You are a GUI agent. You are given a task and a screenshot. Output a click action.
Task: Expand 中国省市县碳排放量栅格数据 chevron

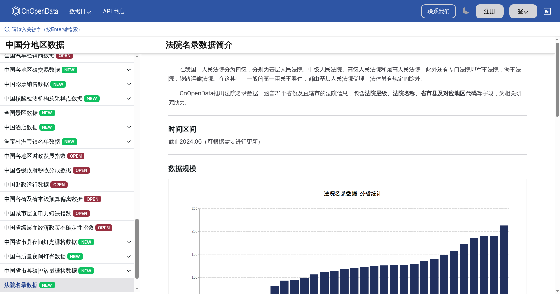point(129,271)
